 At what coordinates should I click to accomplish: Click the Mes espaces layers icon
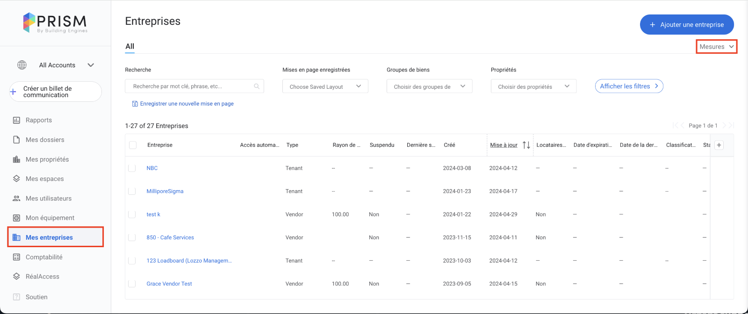(16, 178)
